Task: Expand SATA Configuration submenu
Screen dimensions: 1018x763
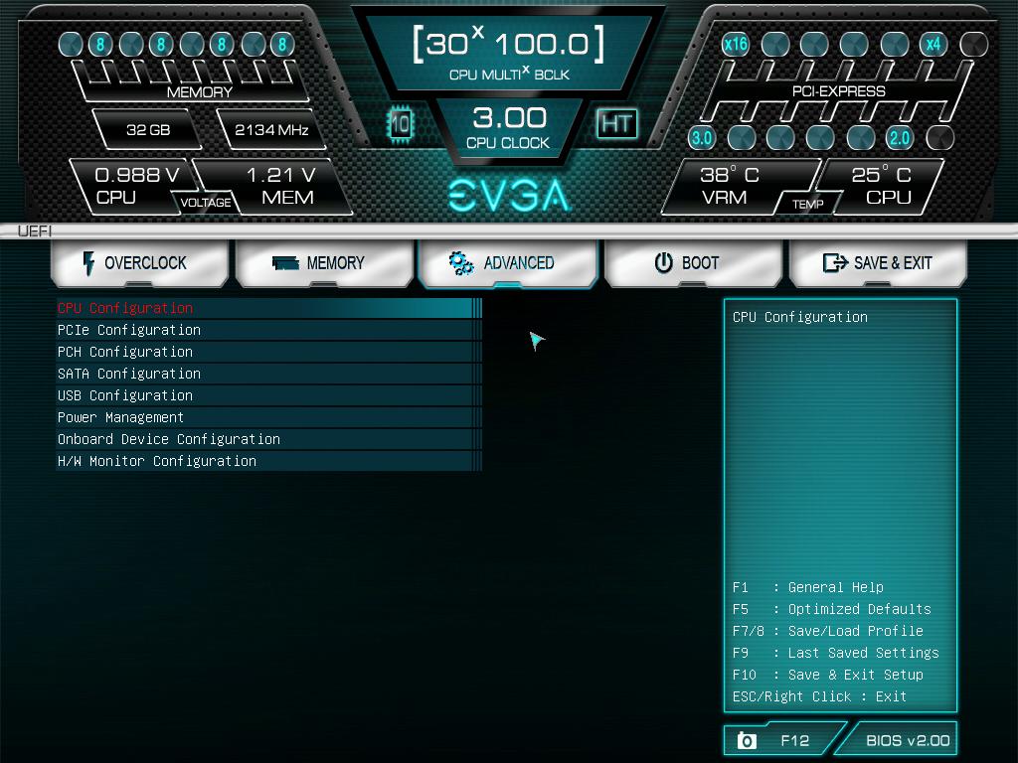Action: [x=129, y=374]
